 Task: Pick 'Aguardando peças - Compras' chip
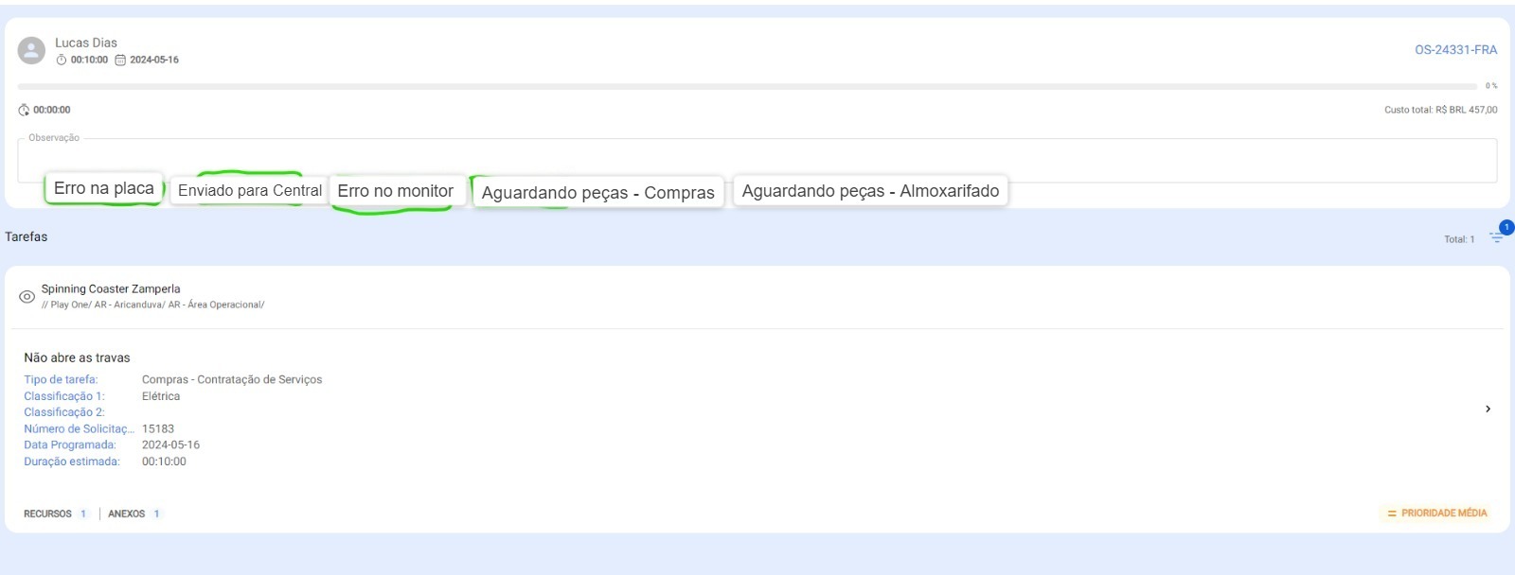tap(597, 192)
